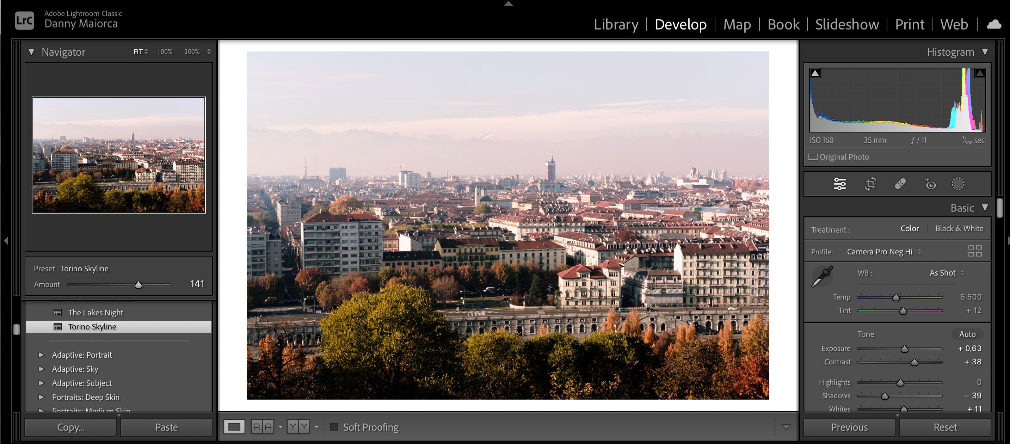Viewport: 1010px width, 444px height.
Task: Pick the White Balance eyedropper
Action: pyautogui.click(x=822, y=276)
